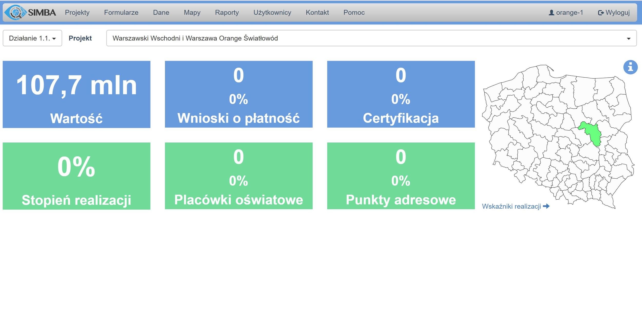Viewport: 642px width, 318px height.
Task: Click the Wyloguj logout icon
Action: point(601,13)
